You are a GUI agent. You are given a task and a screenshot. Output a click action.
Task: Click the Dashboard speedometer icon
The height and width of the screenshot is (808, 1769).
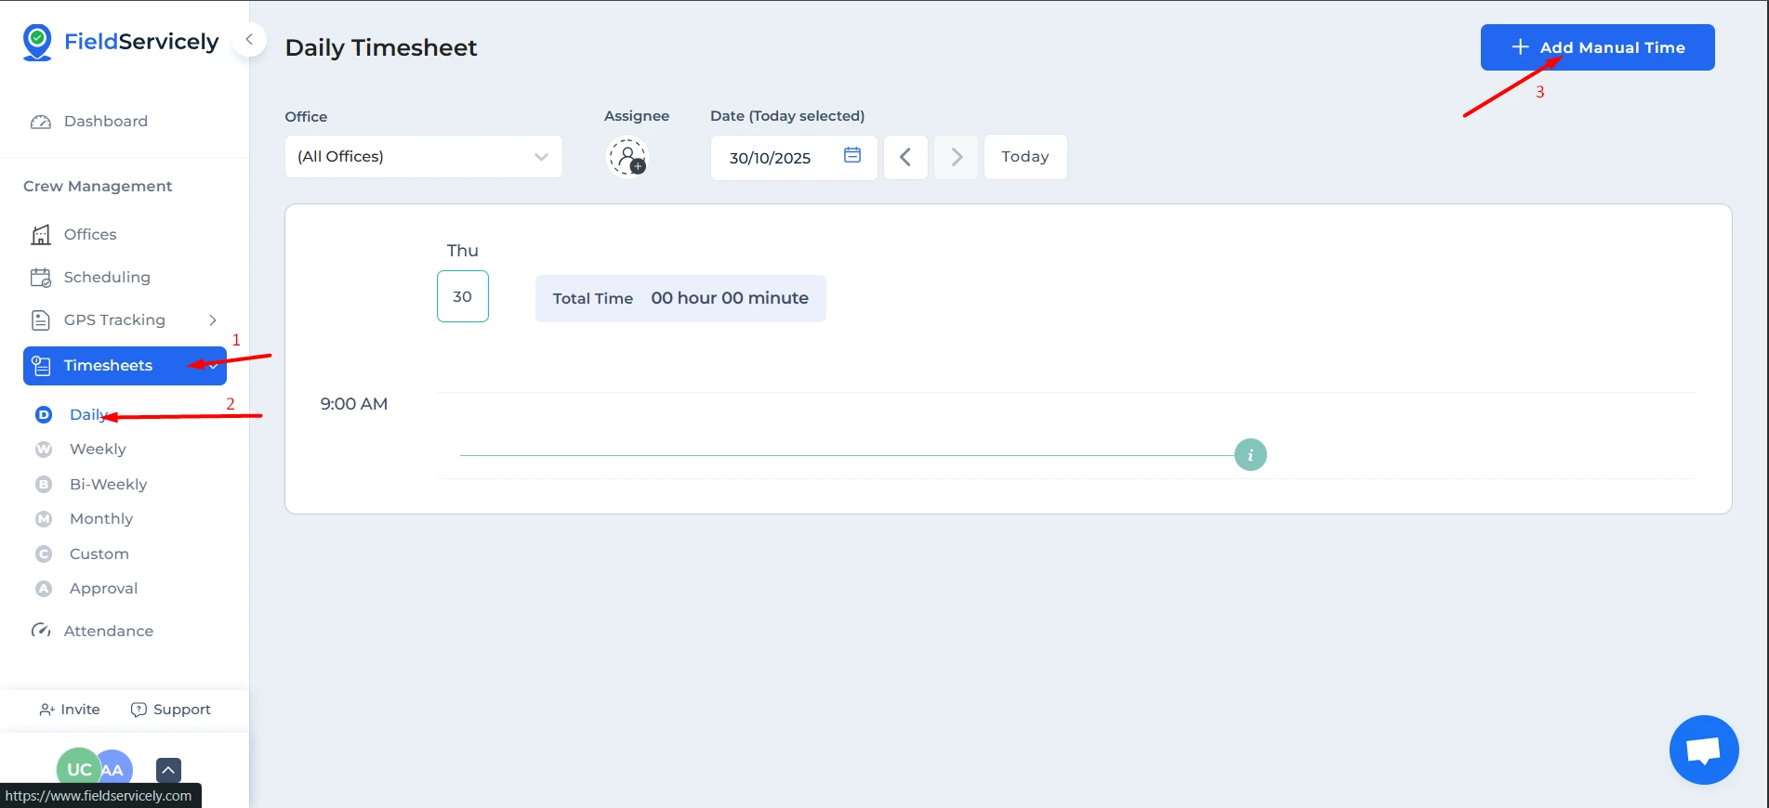41,122
